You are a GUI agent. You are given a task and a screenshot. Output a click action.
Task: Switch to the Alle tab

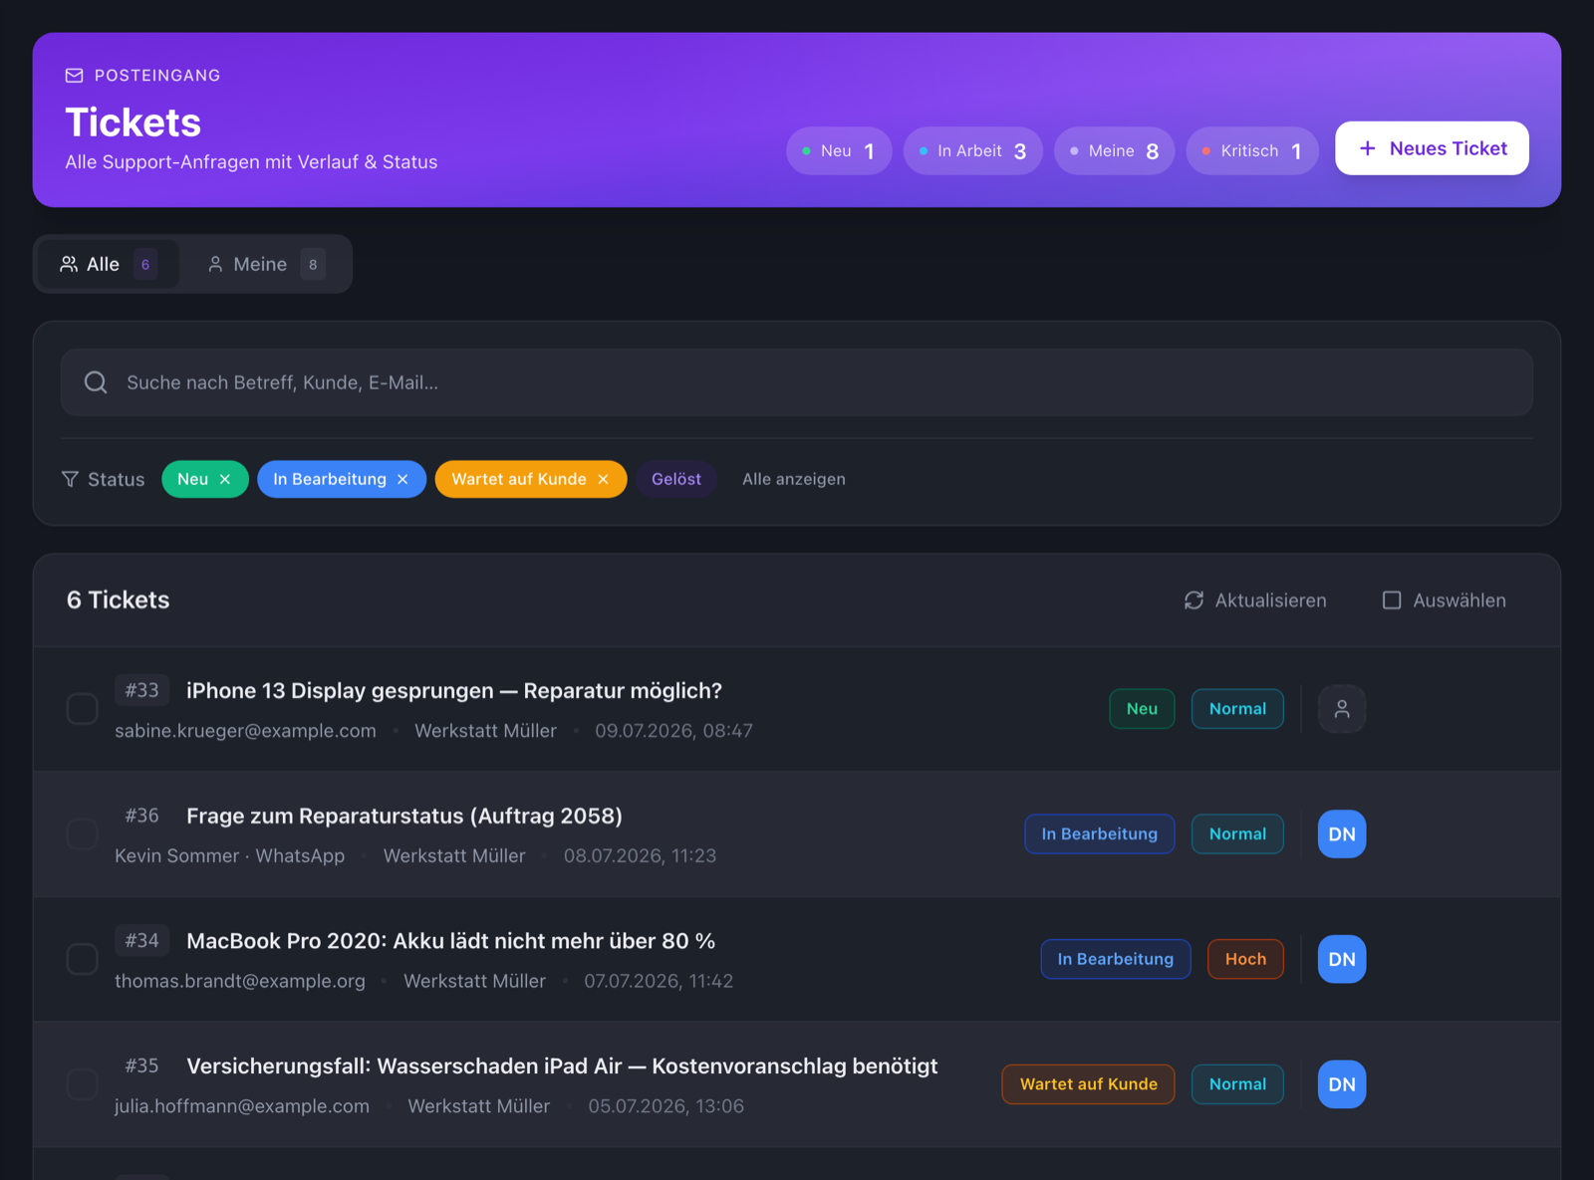(109, 264)
